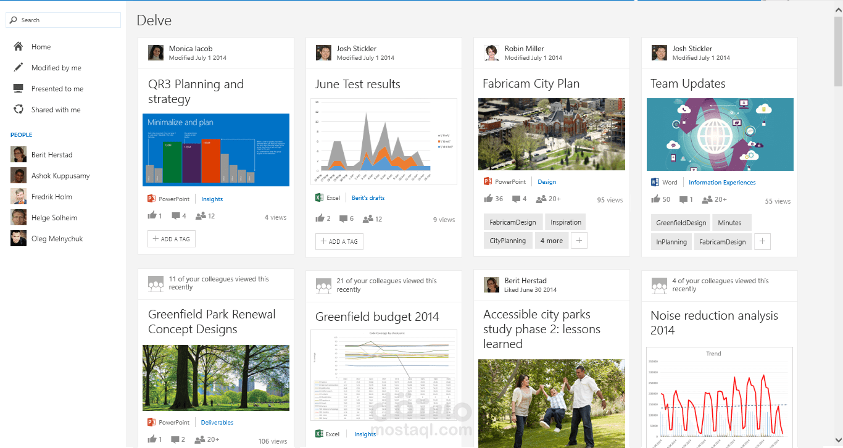Screen dimensions: 843x448
Task: Select Helge Solheim in People list
Action: tap(54, 218)
